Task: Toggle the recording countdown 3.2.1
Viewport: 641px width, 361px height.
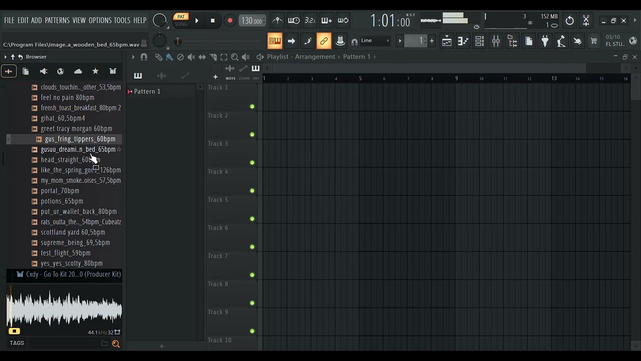Action: [310, 21]
